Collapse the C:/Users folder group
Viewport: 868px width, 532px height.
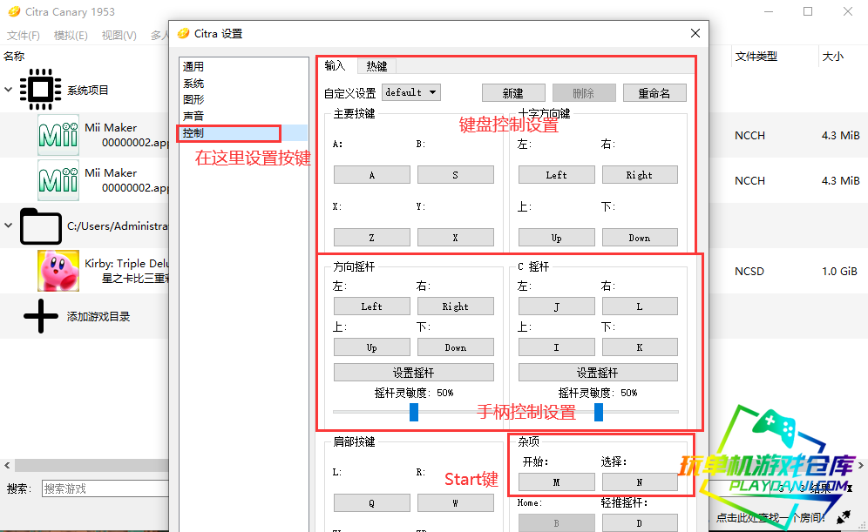(9, 226)
